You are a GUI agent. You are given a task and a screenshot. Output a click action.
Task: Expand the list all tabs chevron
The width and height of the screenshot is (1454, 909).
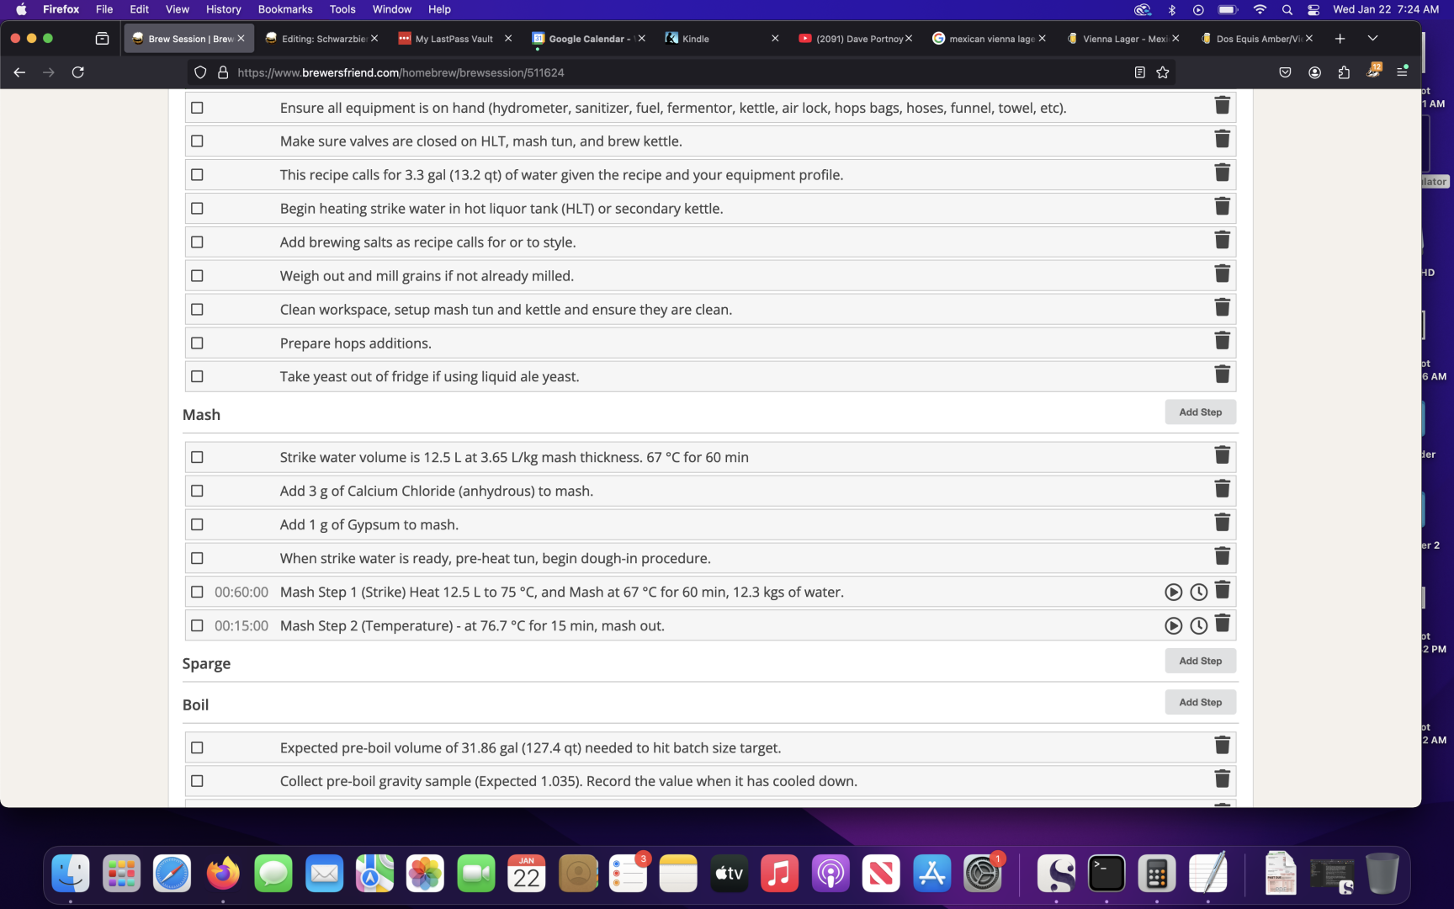coord(1372,39)
